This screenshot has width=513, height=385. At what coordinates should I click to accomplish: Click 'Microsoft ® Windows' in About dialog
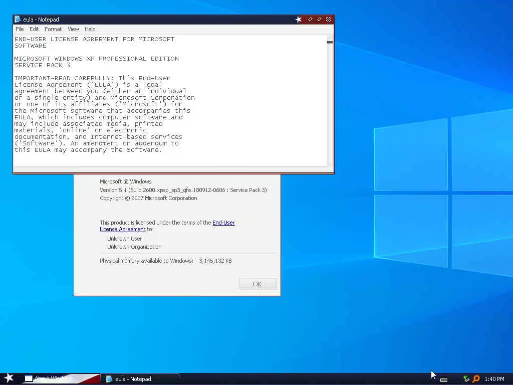[x=126, y=181]
